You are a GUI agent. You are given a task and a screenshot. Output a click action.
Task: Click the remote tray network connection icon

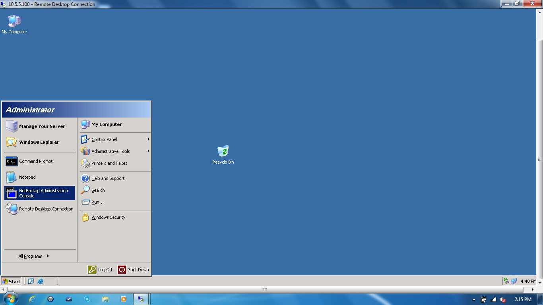514,281
